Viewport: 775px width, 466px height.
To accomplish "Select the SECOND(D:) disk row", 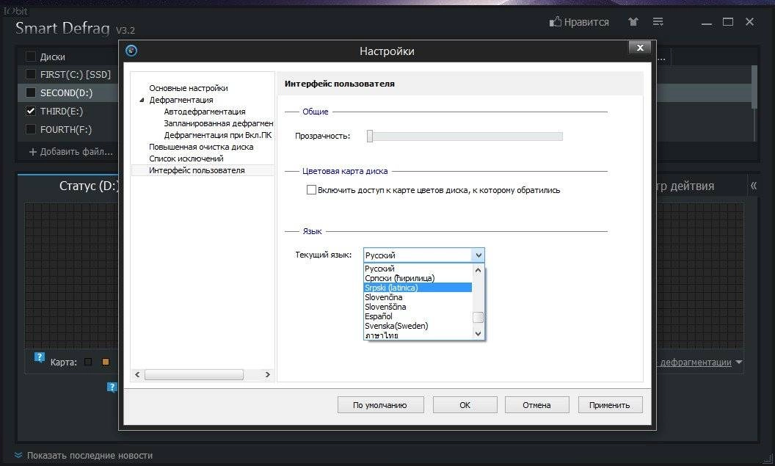I will (x=68, y=92).
